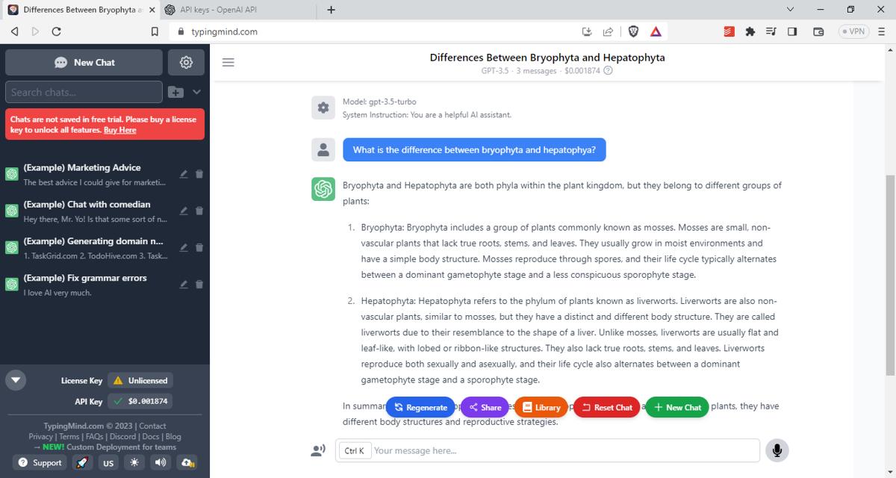Open the text-to-speech icon beside message box
Image resolution: width=896 pixels, height=478 pixels.
pyautogui.click(x=320, y=450)
